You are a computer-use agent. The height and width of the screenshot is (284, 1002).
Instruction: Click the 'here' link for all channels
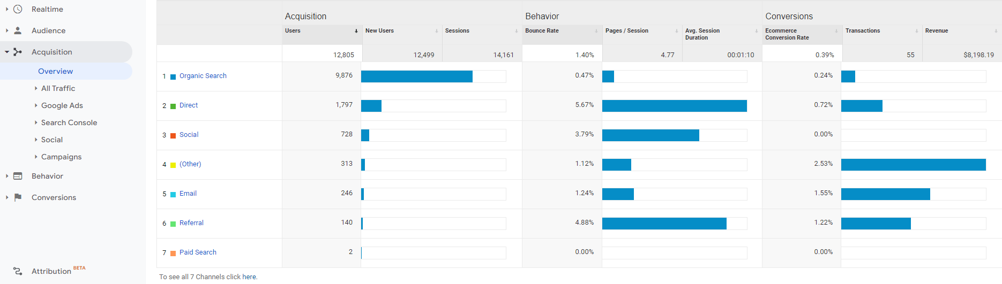pos(249,277)
